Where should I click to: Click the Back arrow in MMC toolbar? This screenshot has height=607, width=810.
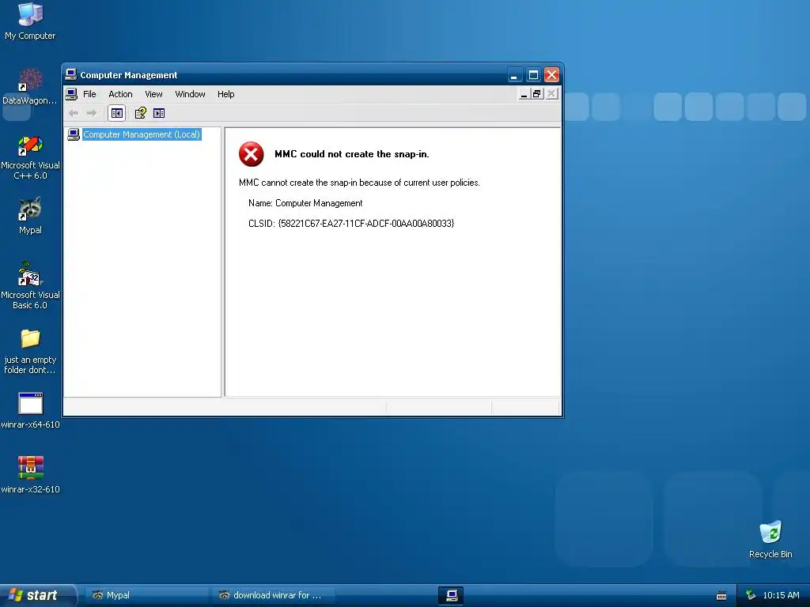(x=74, y=113)
